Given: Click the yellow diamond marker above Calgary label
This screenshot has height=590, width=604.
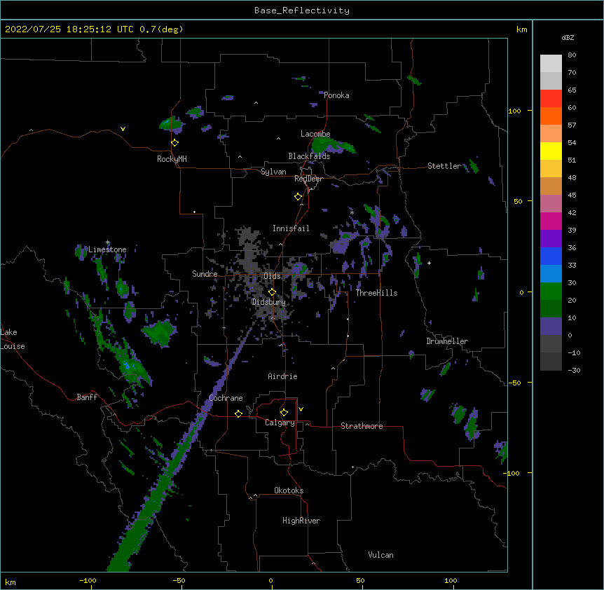Looking at the screenshot, I should coord(284,413).
